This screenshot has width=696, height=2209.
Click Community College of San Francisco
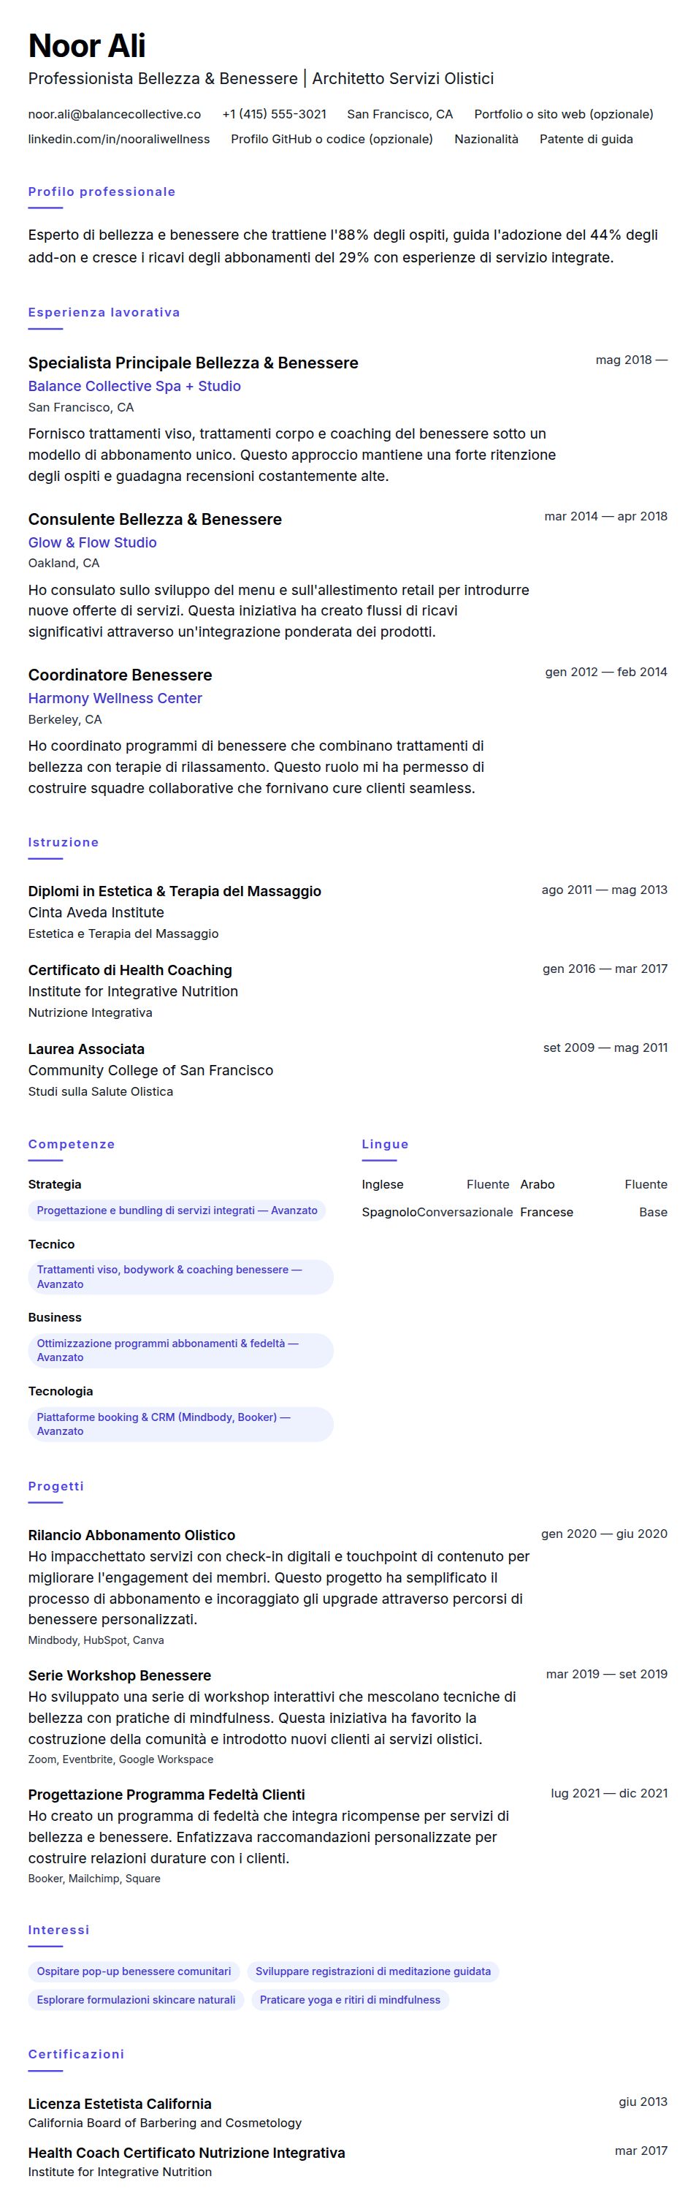151,1070
